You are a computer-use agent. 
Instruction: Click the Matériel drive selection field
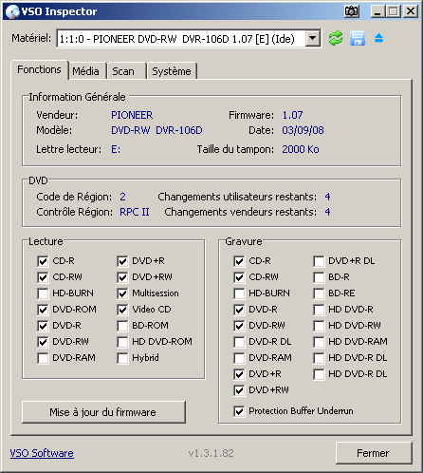[x=189, y=39]
